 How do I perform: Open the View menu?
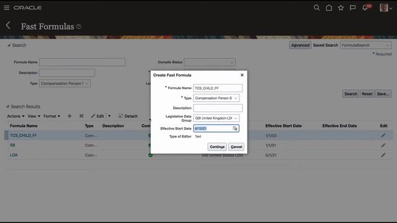click(x=33, y=116)
